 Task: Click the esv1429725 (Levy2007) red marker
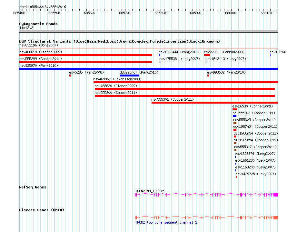pos(236,177)
